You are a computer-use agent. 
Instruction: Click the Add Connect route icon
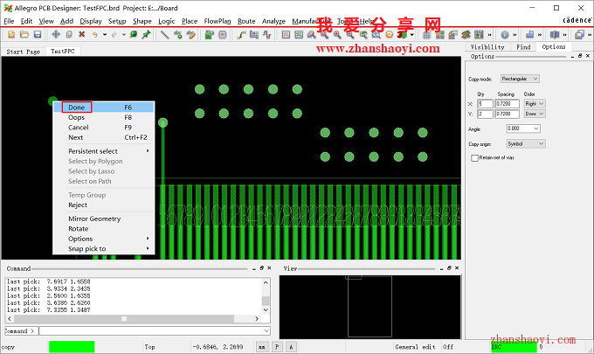241,34
